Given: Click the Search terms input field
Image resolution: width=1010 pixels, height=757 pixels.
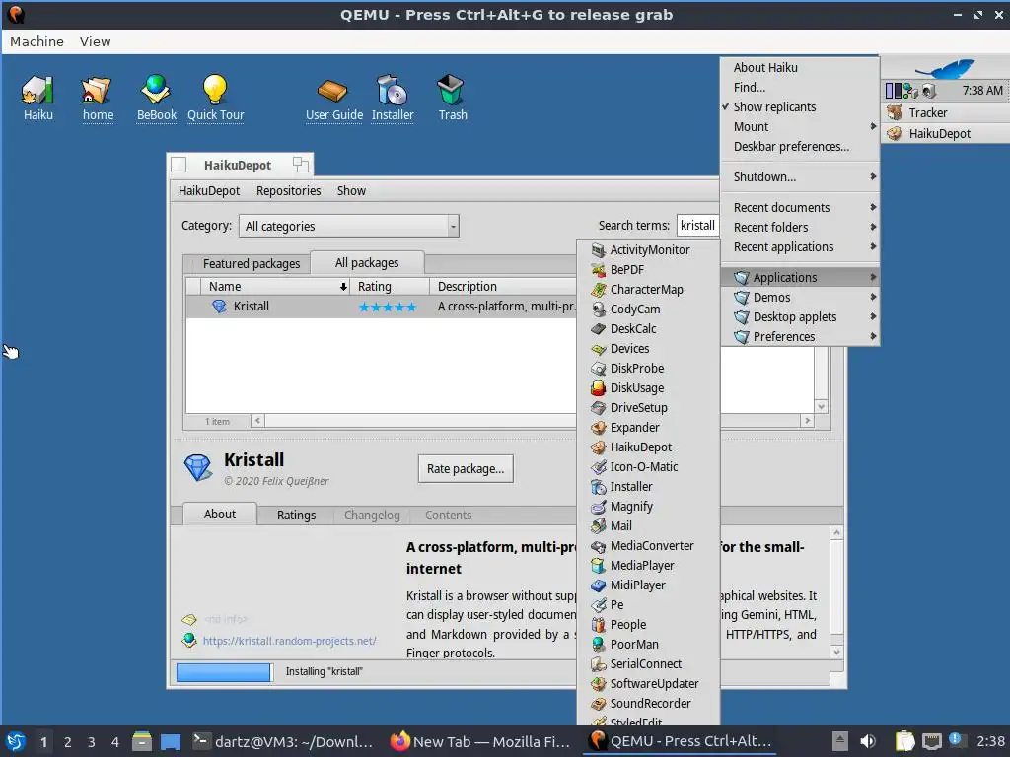Looking at the screenshot, I should click(697, 226).
